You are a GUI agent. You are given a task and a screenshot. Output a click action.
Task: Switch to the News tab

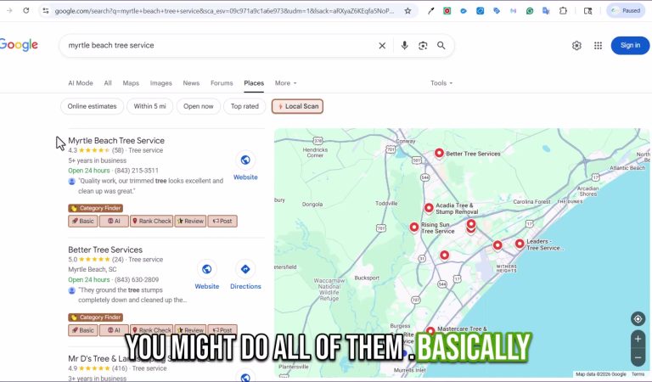191,83
